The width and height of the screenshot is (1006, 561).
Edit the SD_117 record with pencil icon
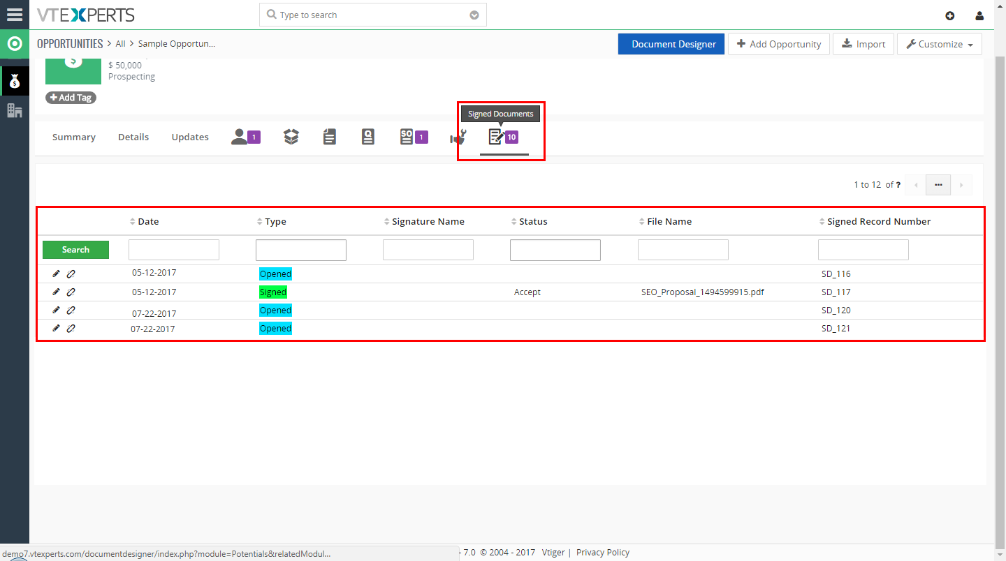click(x=57, y=292)
